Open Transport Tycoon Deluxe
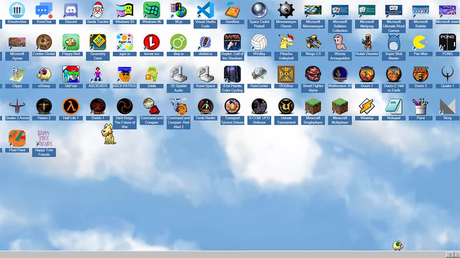Image resolution: width=460 pixels, height=258 pixels. pos(232,107)
